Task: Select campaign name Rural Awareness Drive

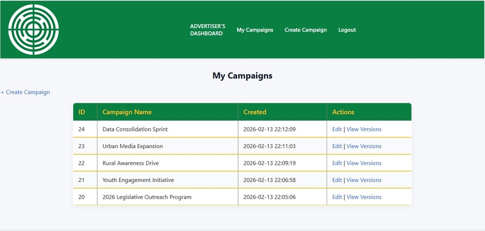Action: (130, 163)
